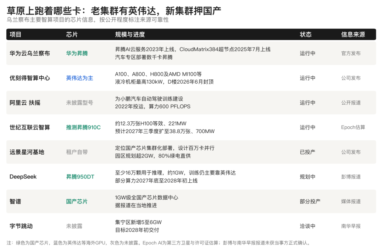Click the 部分投产 status cell
383x249 pixels.
tap(310, 201)
